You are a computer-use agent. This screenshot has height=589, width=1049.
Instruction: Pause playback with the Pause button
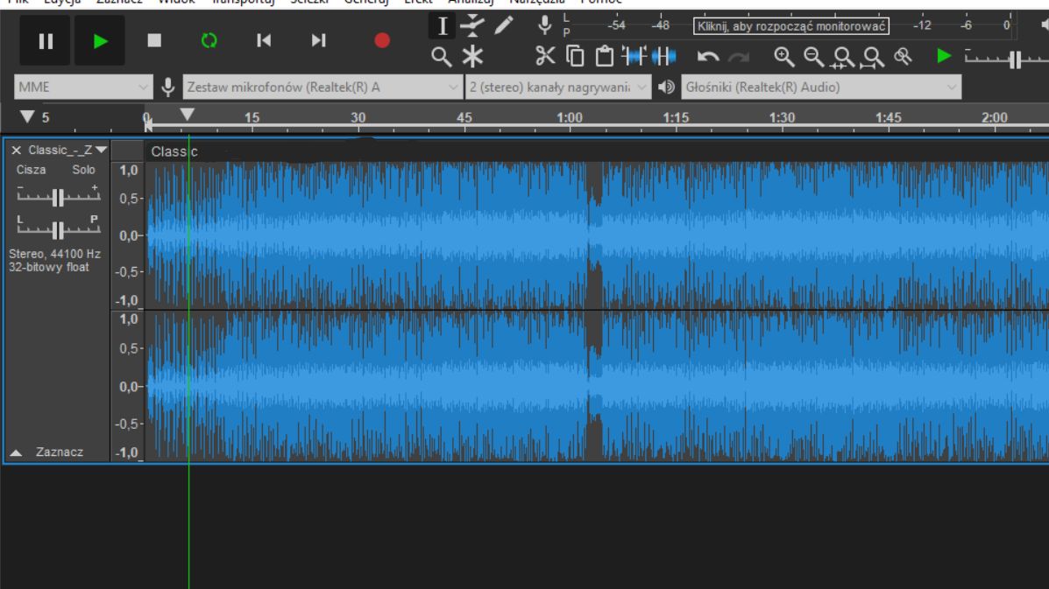[45, 41]
